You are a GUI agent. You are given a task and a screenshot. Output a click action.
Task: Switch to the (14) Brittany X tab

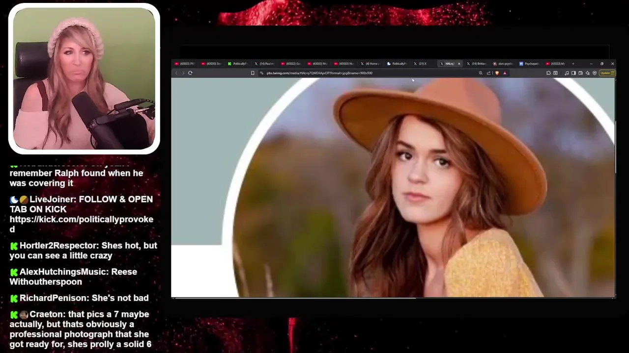(x=477, y=64)
